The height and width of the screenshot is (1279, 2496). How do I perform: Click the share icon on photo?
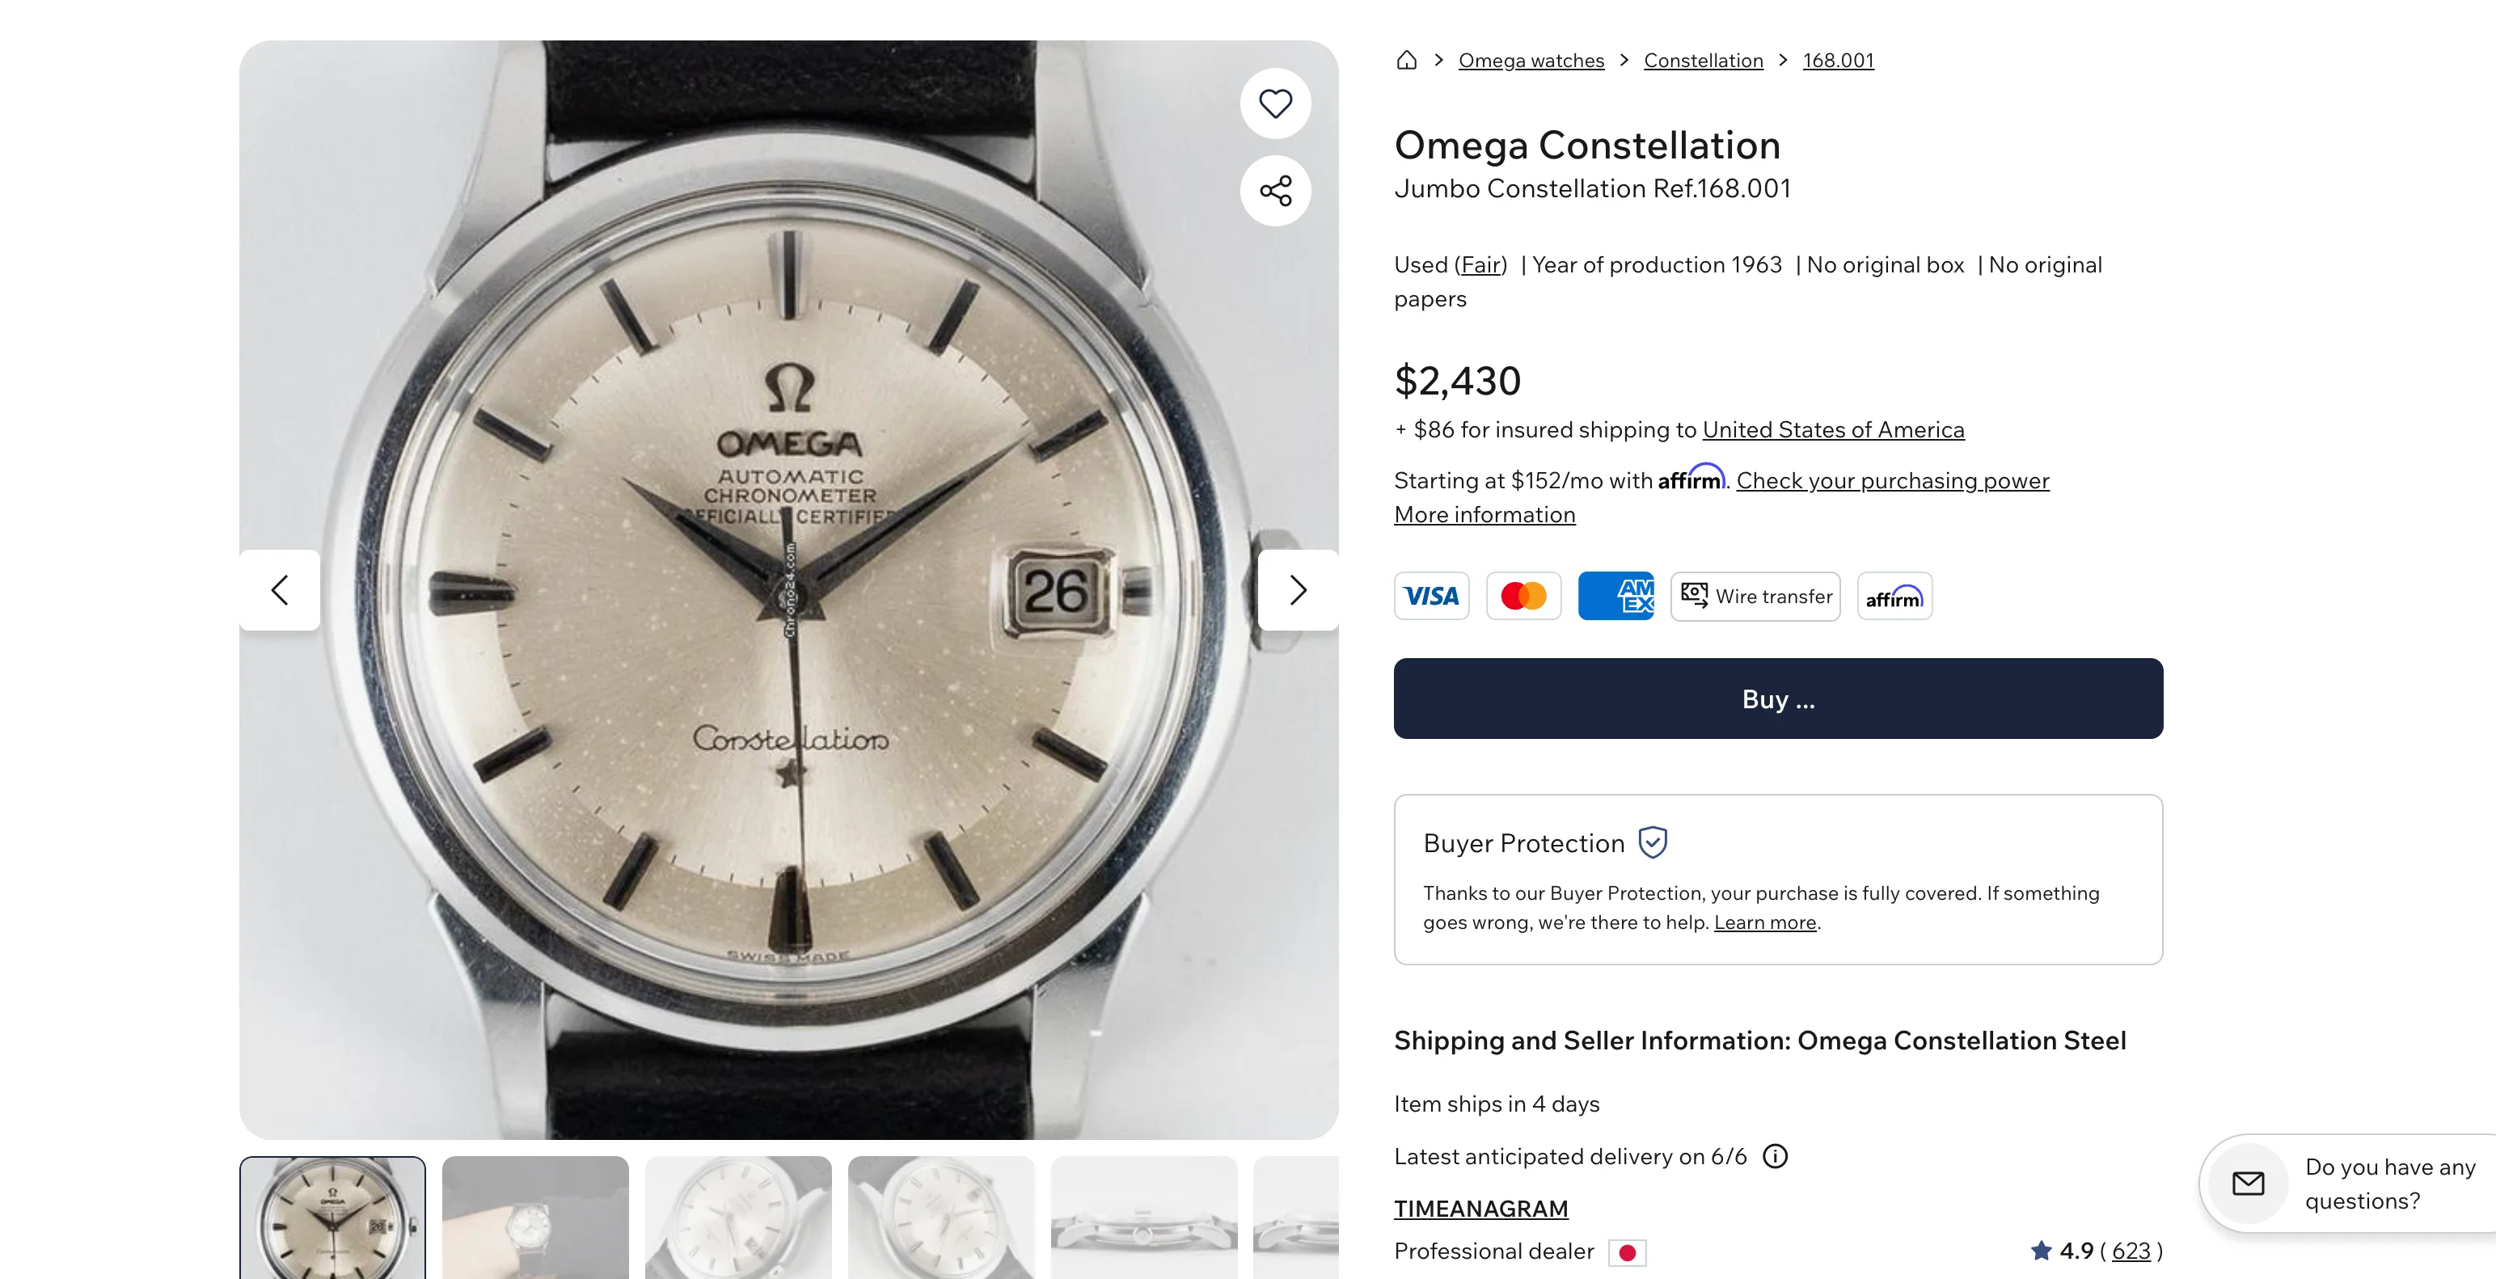pyautogui.click(x=1275, y=191)
